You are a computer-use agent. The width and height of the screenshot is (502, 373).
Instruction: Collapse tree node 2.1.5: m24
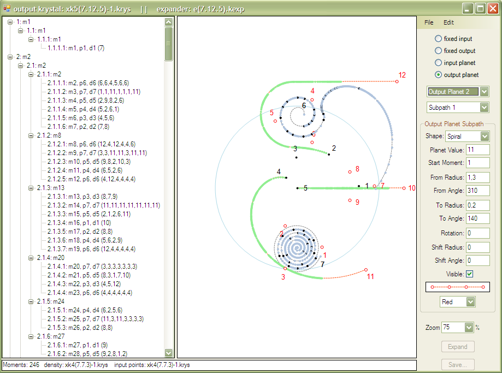[31, 301]
